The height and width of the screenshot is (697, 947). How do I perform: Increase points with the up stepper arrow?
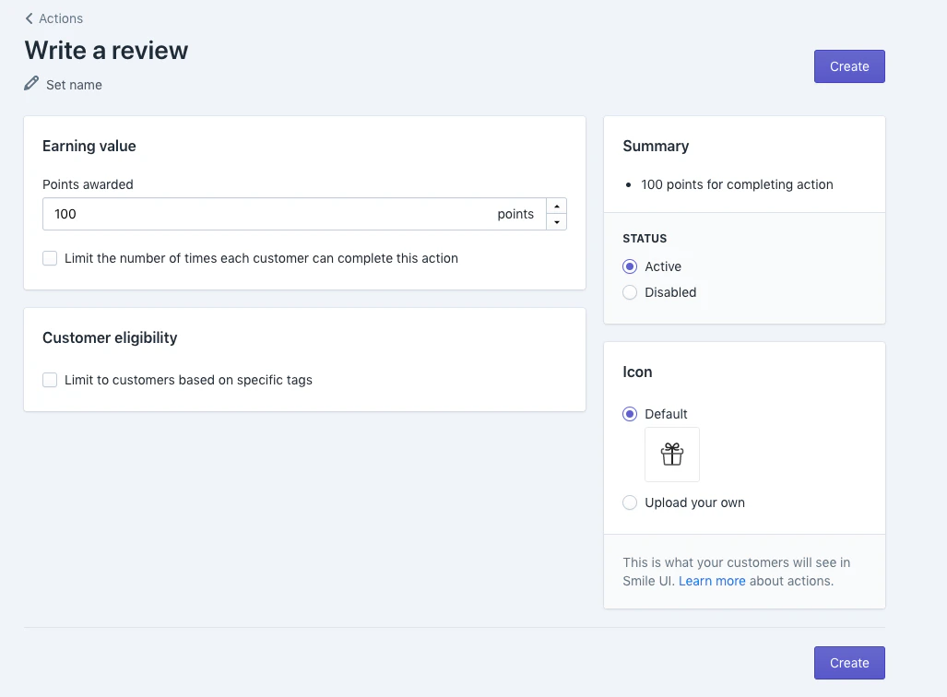pos(556,206)
